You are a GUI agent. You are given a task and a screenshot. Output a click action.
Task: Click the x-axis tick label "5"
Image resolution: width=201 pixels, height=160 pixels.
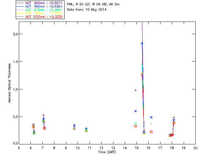[x=19, y=148]
